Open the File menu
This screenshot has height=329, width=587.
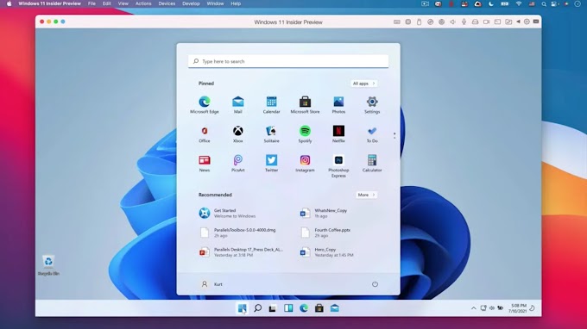tap(92, 3)
